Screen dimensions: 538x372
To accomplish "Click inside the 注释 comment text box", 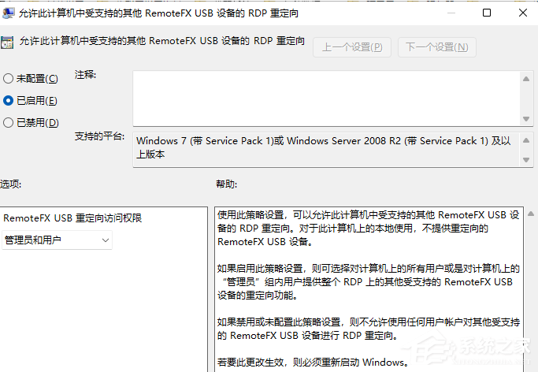I will 327,99.
